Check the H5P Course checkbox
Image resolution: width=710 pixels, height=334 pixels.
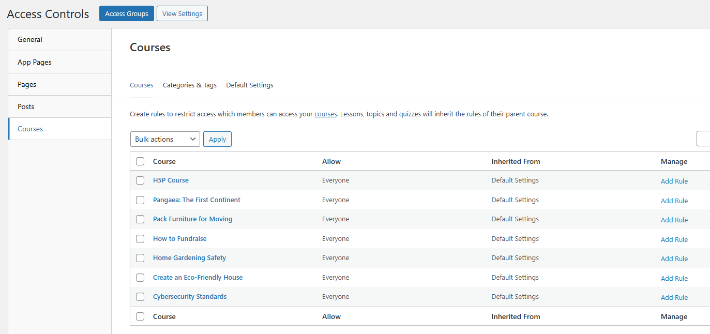(x=140, y=180)
